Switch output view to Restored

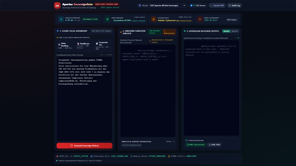(226, 31)
